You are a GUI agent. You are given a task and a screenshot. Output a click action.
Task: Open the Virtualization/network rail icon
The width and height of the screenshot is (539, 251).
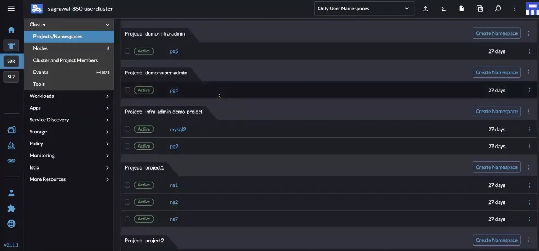pos(11,161)
